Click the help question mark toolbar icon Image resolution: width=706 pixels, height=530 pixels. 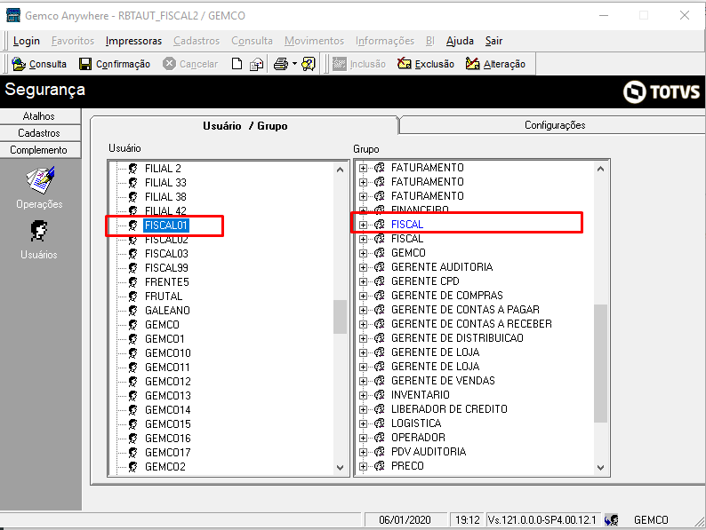coord(309,64)
